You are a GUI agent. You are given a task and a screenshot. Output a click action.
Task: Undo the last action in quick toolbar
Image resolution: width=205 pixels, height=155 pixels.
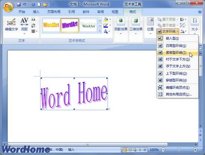point(25,5)
